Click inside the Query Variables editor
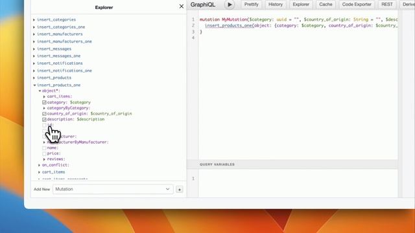Screen dimensions: 415x233 pyautogui.click(x=298, y=183)
